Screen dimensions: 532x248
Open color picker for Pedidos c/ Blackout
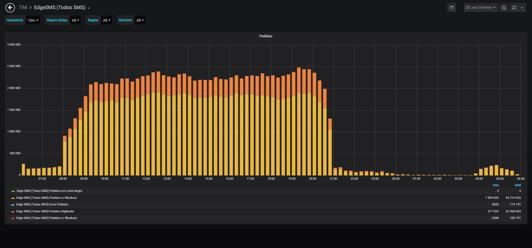[x=13, y=218]
